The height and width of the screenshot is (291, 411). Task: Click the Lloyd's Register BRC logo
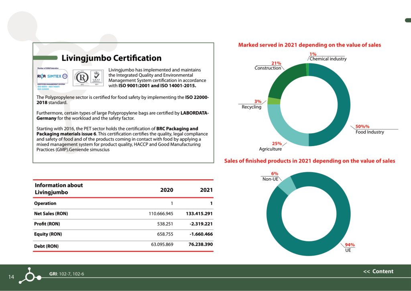click(81, 77)
